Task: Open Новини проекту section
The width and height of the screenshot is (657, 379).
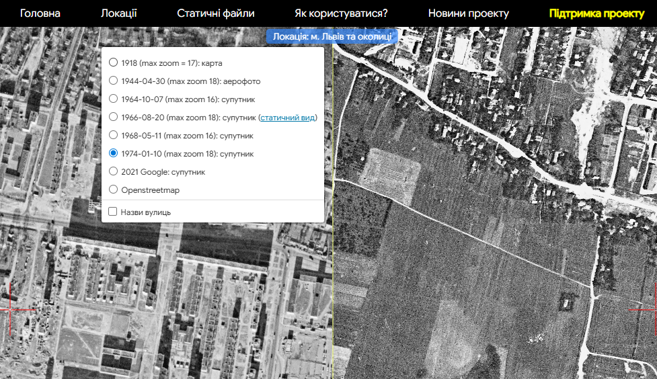Action: 469,13
